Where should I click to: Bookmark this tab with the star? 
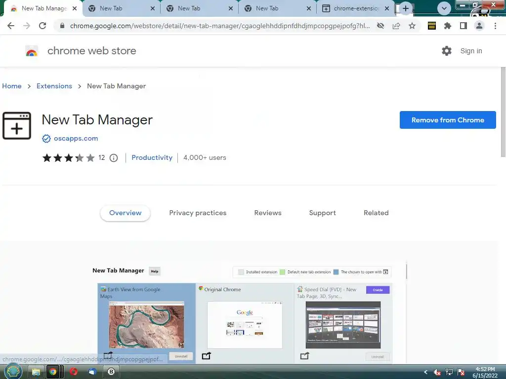[x=412, y=26]
